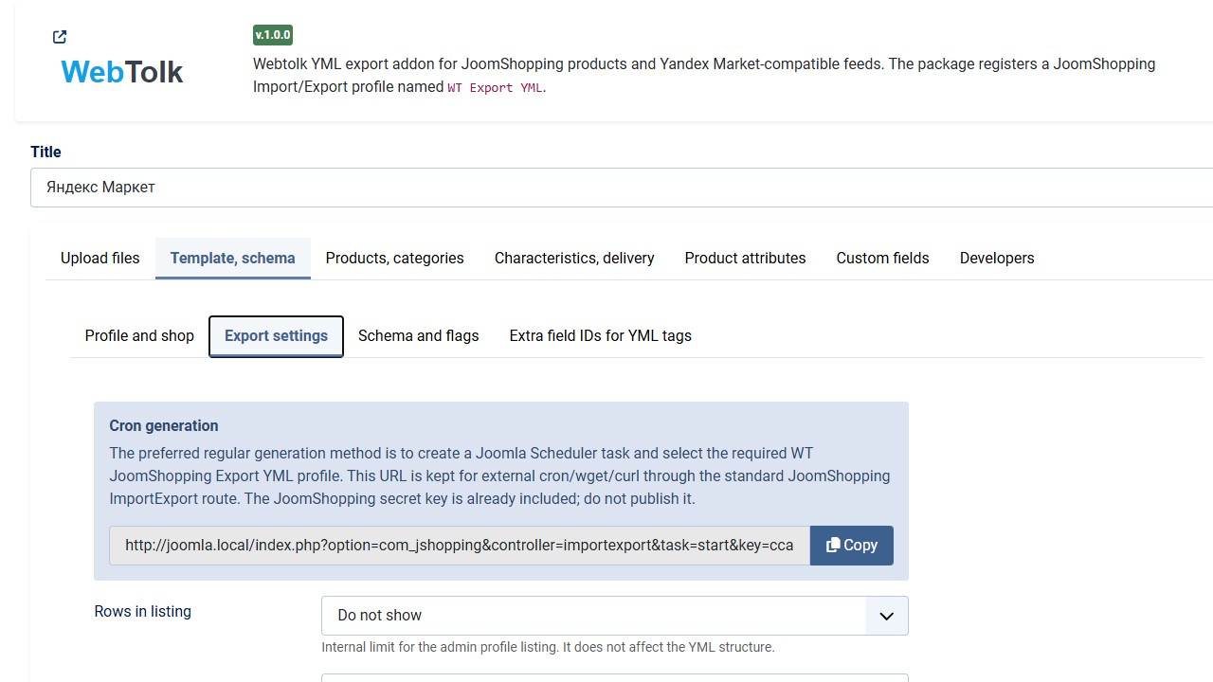Open the Products, categories tab
The height and width of the screenshot is (682, 1213).
point(395,258)
